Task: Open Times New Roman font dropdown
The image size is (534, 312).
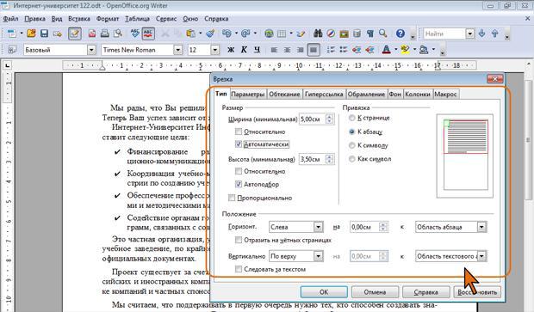Action: click(x=177, y=50)
